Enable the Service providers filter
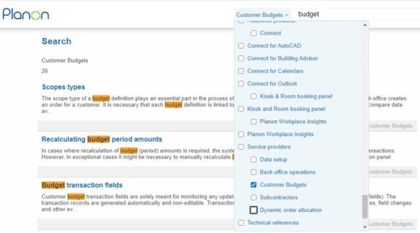Image resolution: width=420 pixels, height=233 pixels. pos(241,147)
